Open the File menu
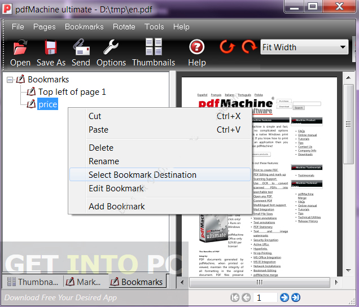The image size is (359, 307). [x=18, y=27]
